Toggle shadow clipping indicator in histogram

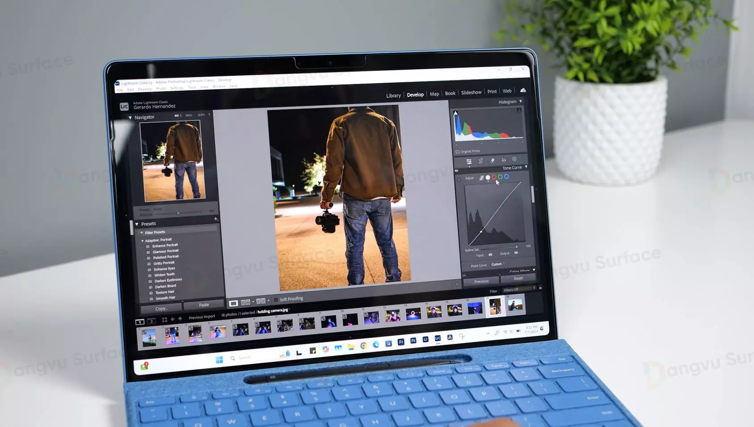(x=456, y=113)
